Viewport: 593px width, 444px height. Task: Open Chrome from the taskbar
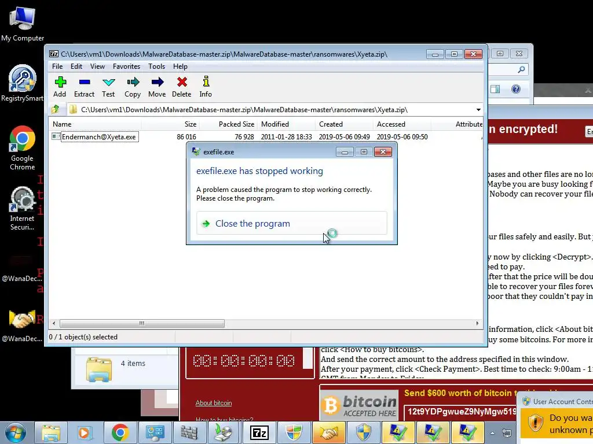click(x=120, y=432)
